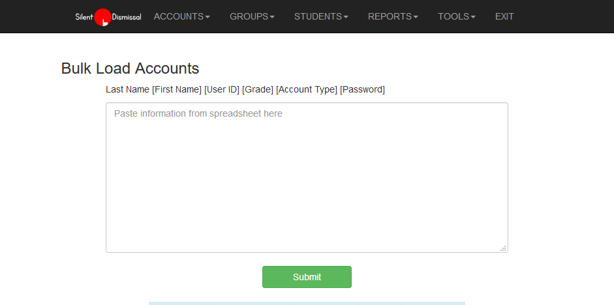Click EXIT in the navigation bar

(504, 16)
